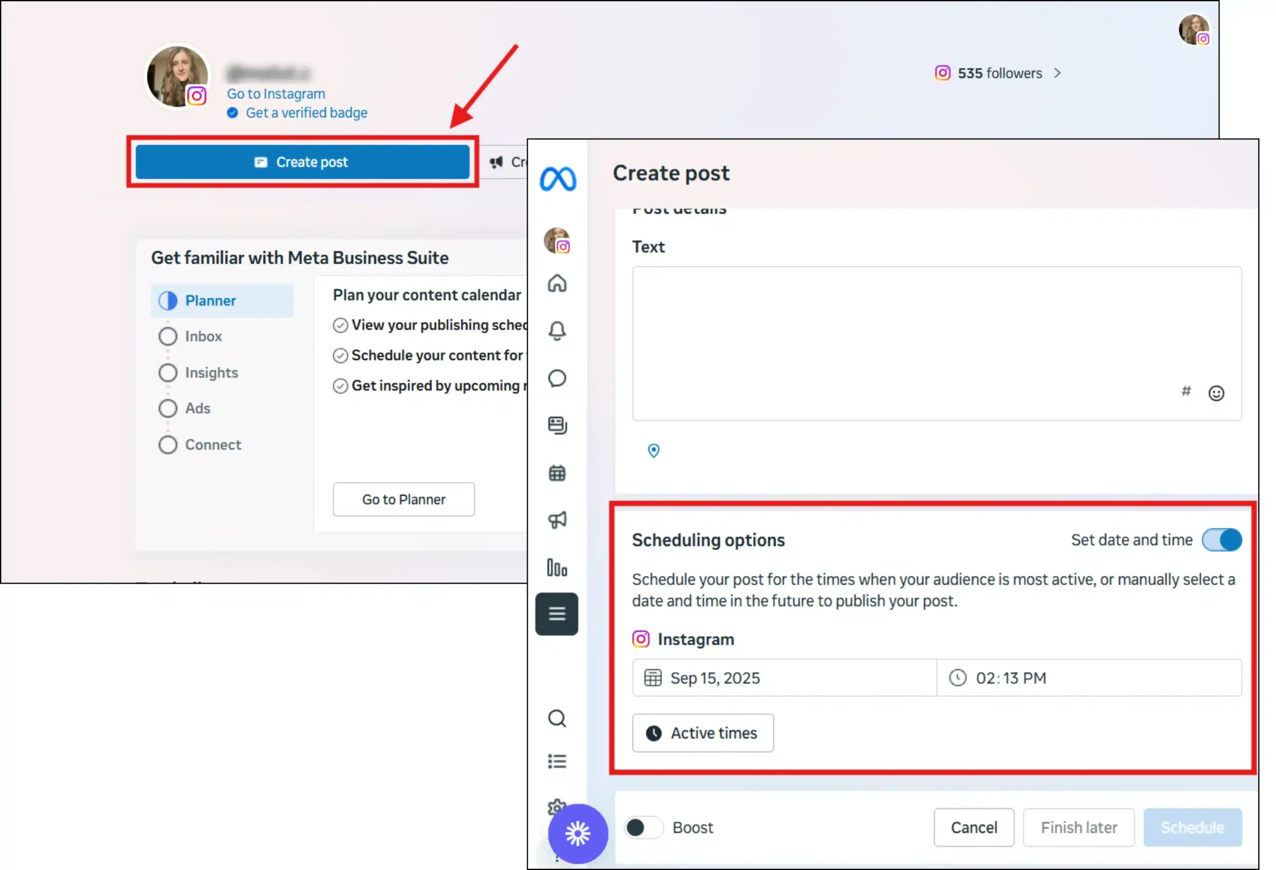Click the purple asterisk assistant button

click(578, 834)
